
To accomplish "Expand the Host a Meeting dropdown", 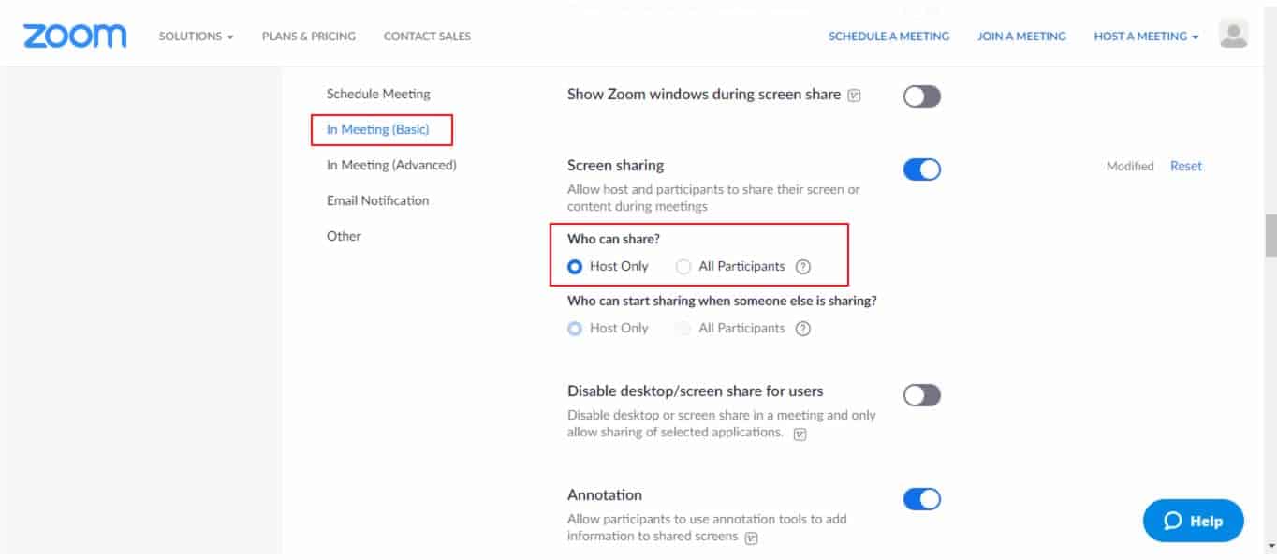I will [x=1147, y=37].
